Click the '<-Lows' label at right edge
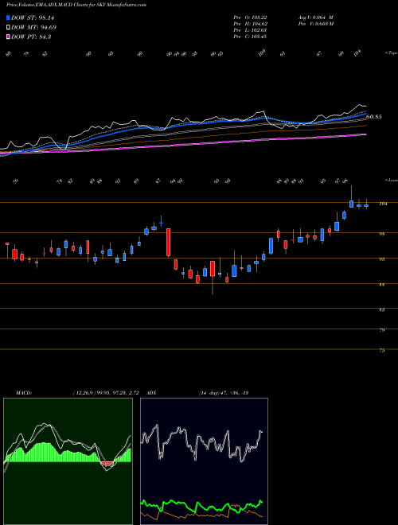This screenshot has width=398, height=525. point(391,180)
